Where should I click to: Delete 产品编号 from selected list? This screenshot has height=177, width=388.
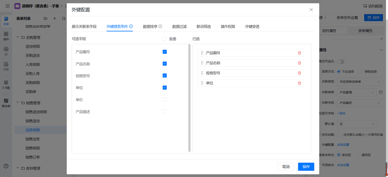pyautogui.click(x=299, y=53)
